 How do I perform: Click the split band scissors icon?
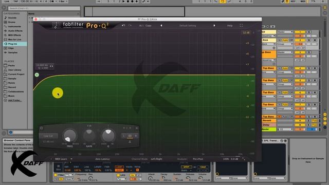coord(130,142)
